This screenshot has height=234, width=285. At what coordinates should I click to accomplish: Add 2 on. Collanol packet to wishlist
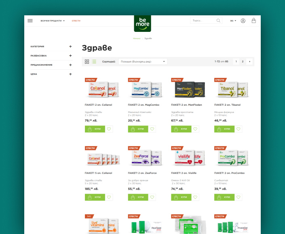[x=109, y=129]
